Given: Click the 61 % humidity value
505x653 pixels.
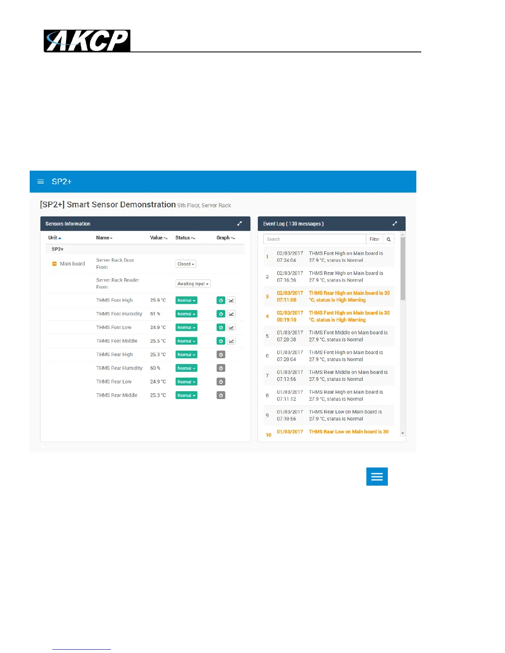Looking at the screenshot, I should point(155,314).
